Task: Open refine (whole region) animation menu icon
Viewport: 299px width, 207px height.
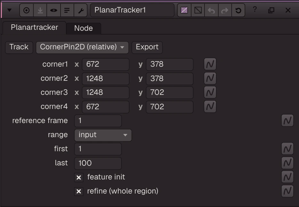Action: click(x=287, y=191)
